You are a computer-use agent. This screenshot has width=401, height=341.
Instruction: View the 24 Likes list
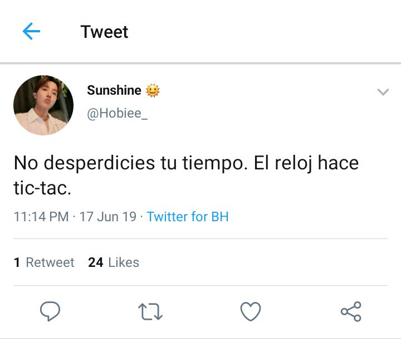coord(114,262)
